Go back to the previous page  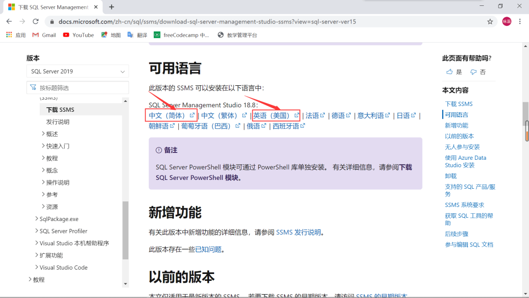click(9, 22)
